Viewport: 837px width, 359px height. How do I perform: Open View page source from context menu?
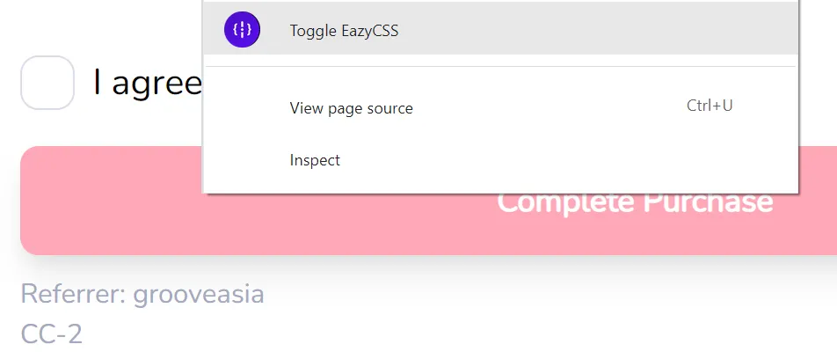[x=501, y=108]
